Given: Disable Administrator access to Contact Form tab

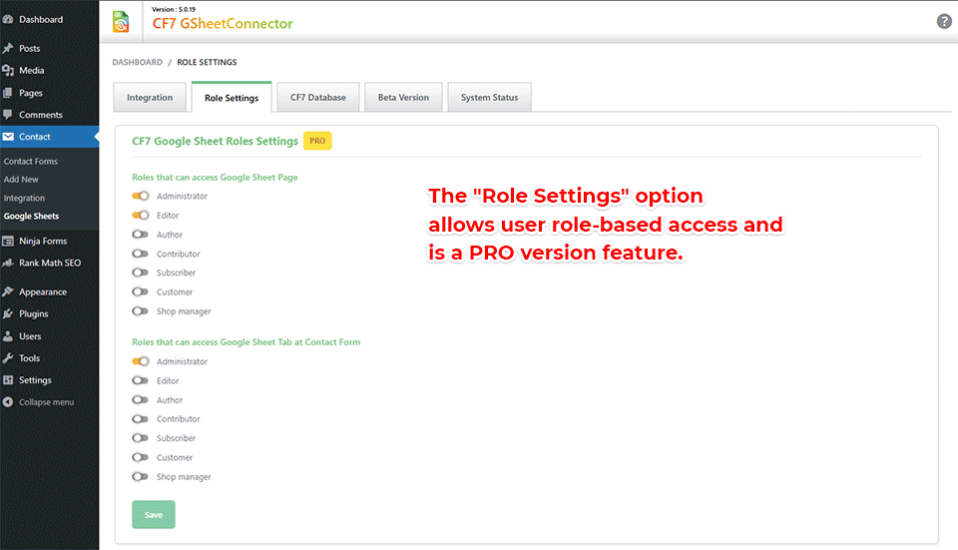Looking at the screenshot, I should point(141,361).
